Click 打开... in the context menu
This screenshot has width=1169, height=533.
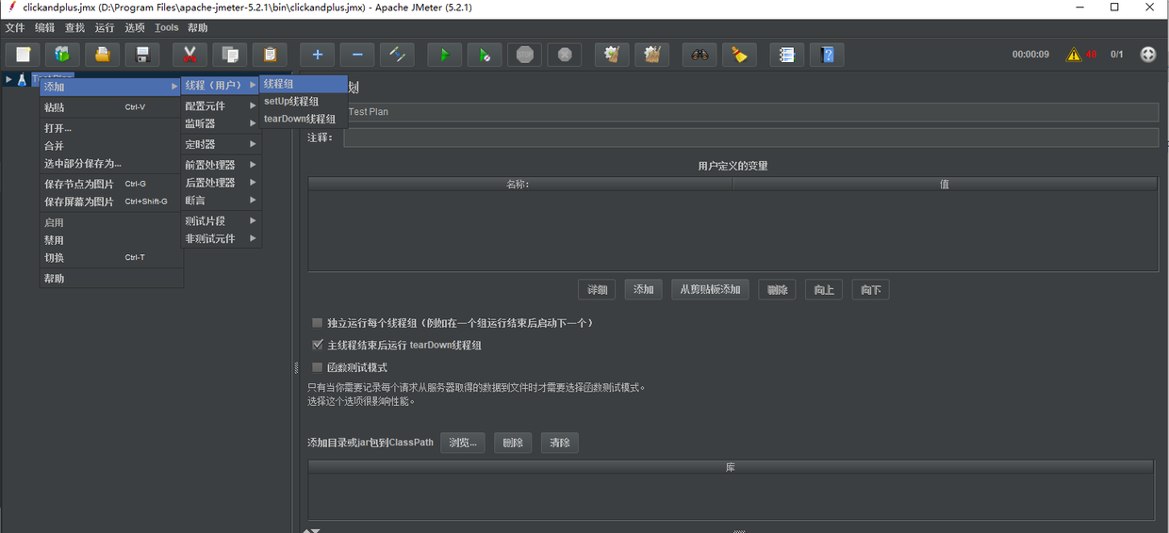pos(110,128)
